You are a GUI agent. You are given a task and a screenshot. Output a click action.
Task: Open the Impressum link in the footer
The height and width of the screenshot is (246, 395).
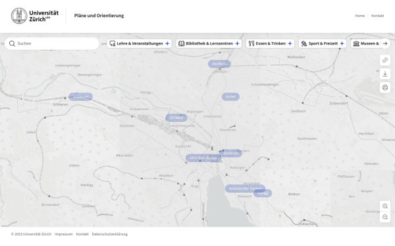(x=63, y=234)
